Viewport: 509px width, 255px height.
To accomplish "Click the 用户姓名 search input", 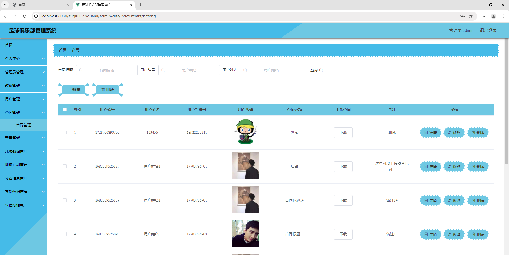I will (x=271, y=70).
